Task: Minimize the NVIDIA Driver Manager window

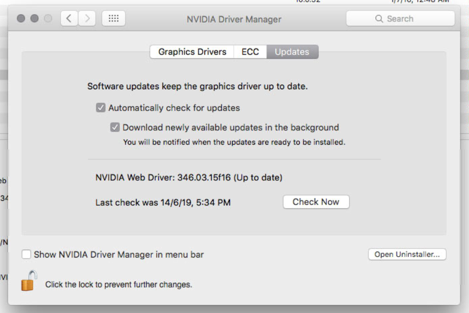Action: (x=35, y=19)
